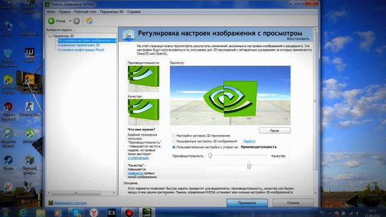This screenshot has width=386, height=217.
Task: Click the task pane horizontal scrollbar
Action: (76, 193)
